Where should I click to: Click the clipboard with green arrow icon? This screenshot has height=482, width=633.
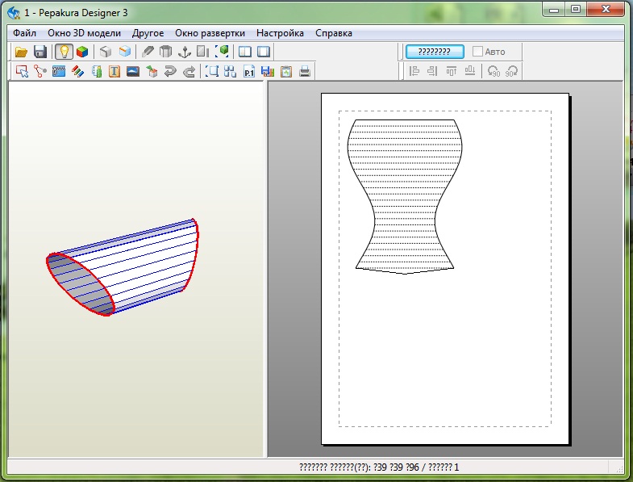[x=286, y=72]
